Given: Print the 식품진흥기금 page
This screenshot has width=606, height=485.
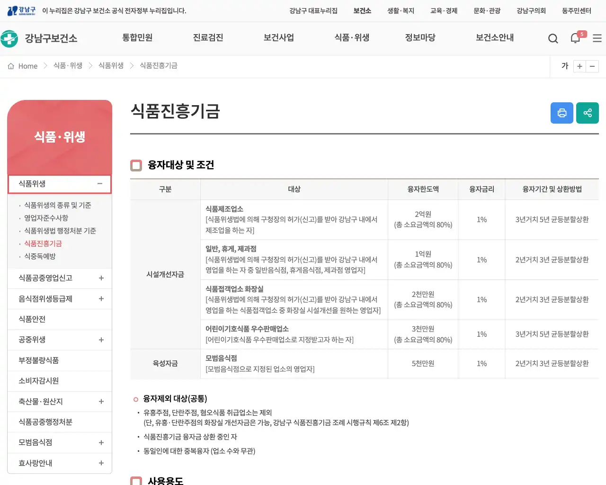Looking at the screenshot, I should pyautogui.click(x=562, y=113).
